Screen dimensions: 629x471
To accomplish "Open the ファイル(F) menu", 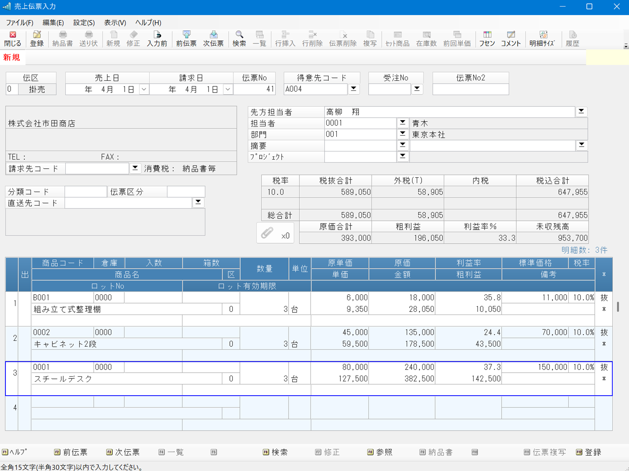I will pos(19,23).
